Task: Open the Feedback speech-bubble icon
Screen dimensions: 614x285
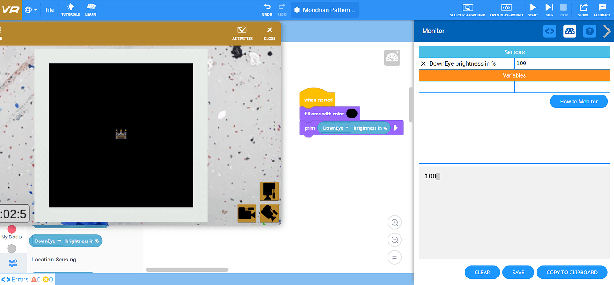Action: click(602, 9)
